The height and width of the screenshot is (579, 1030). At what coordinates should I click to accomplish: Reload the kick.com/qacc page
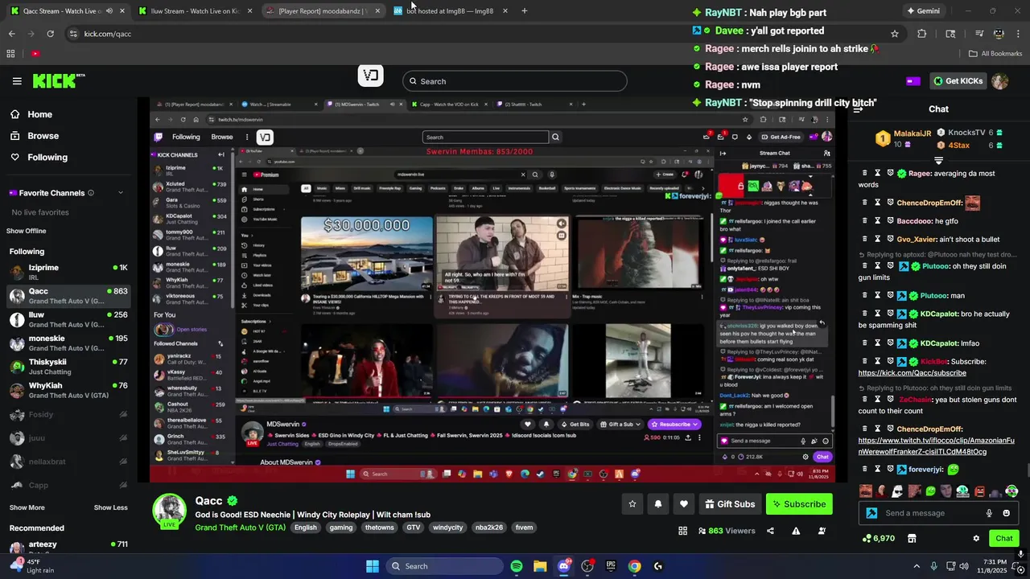tap(50, 34)
